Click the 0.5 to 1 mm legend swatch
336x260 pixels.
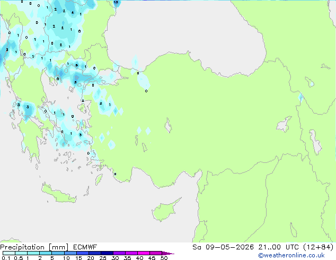tap(21, 253)
